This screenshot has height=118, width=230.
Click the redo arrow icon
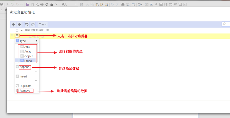[33, 24]
